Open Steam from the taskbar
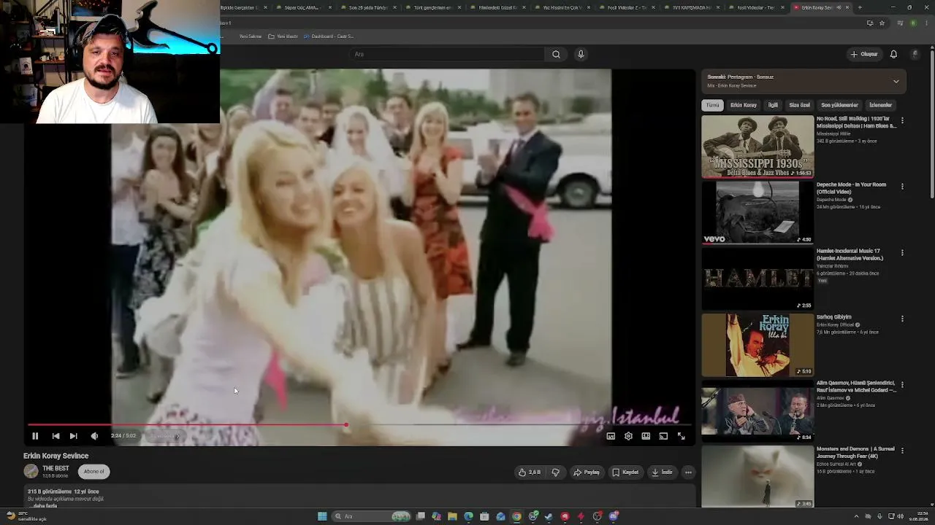935x525 pixels. [549, 516]
